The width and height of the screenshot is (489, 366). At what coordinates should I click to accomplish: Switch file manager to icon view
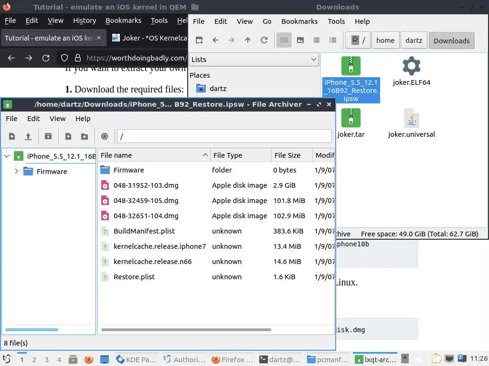(284, 40)
